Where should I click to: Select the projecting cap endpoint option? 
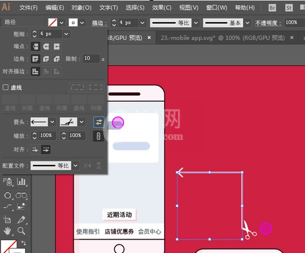tap(57, 46)
